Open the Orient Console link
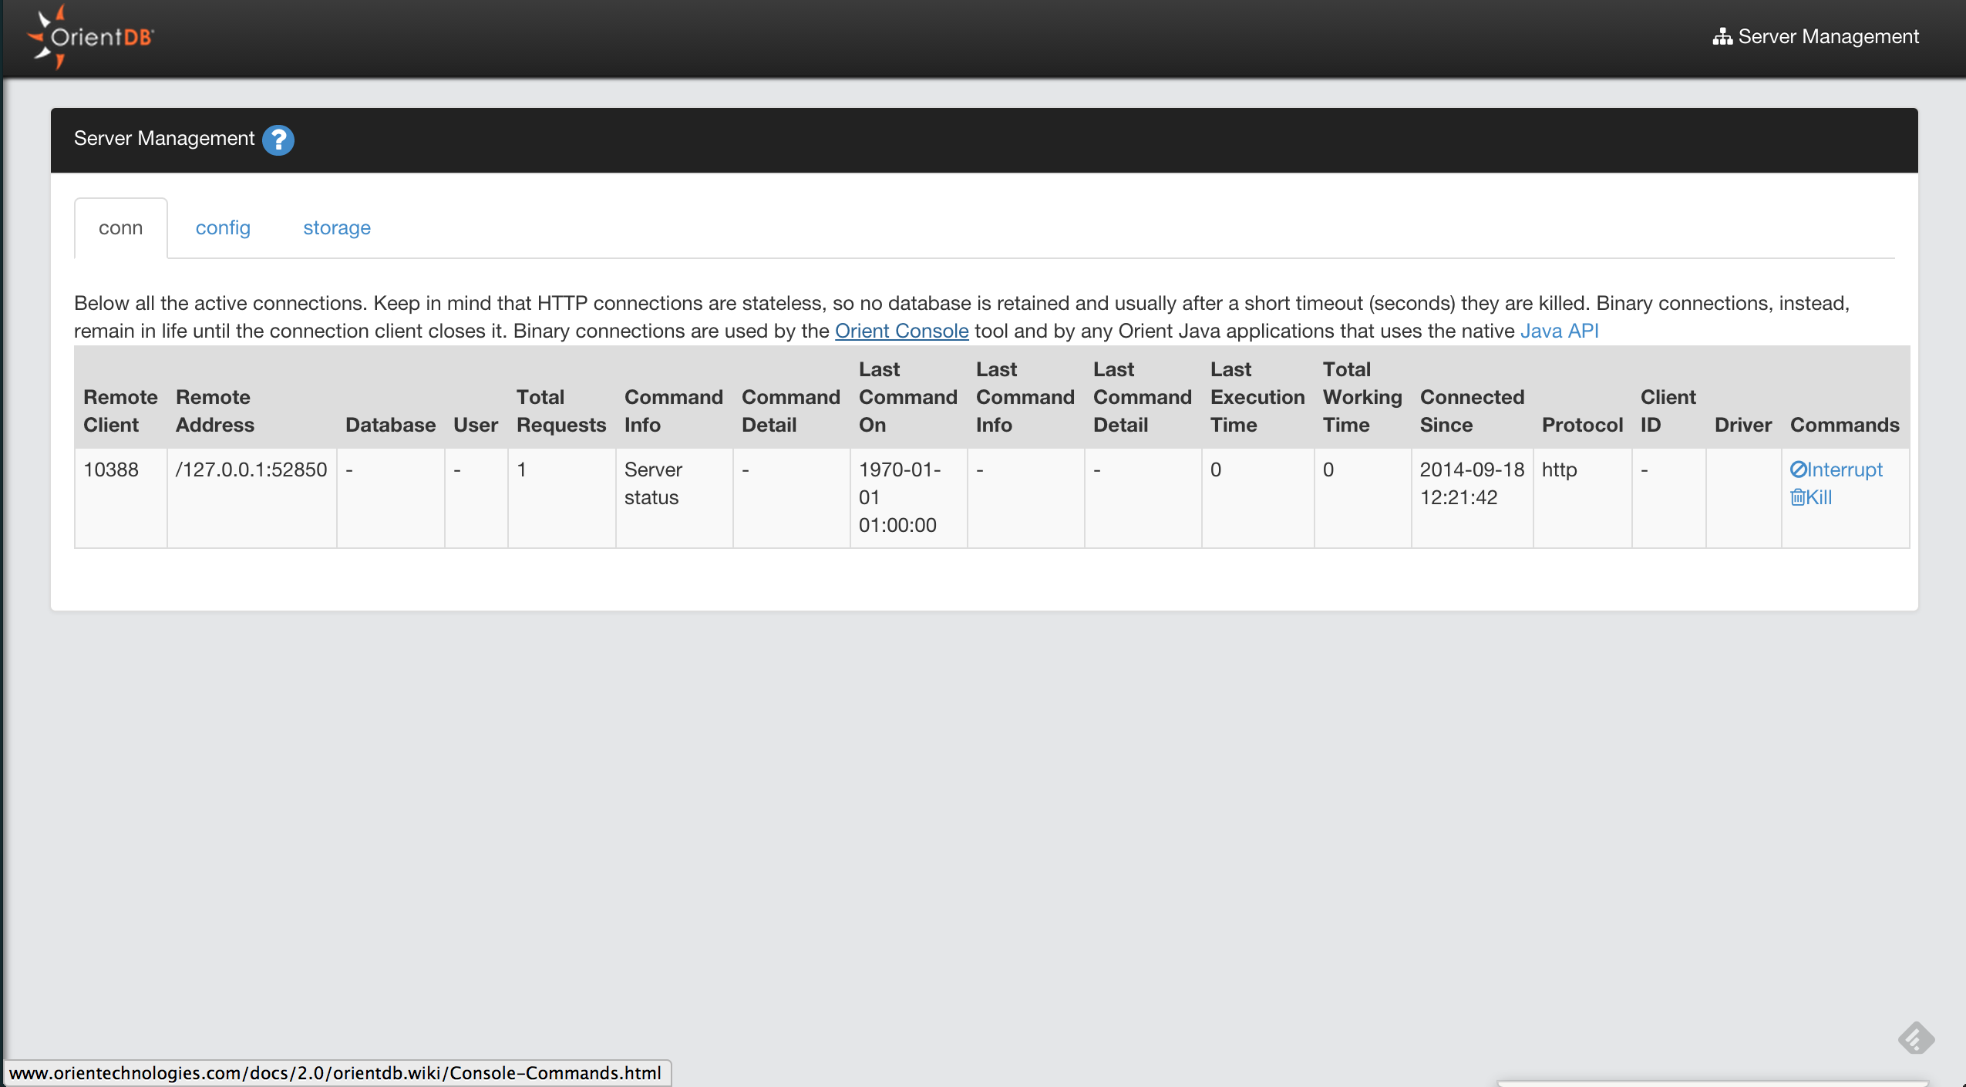Viewport: 1966px width, 1087px height. click(901, 331)
